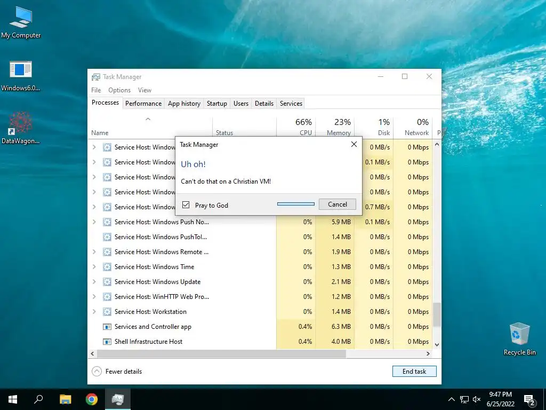Viewport: 546px width, 410px height.
Task: Click the horizontal scrollbar left arrow
Action: click(92, 353)
